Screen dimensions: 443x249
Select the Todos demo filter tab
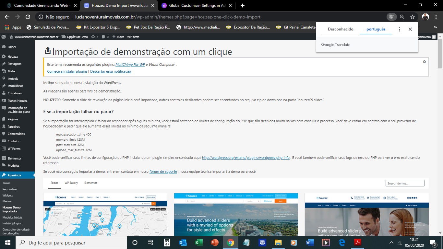click(x=54, y=183)
